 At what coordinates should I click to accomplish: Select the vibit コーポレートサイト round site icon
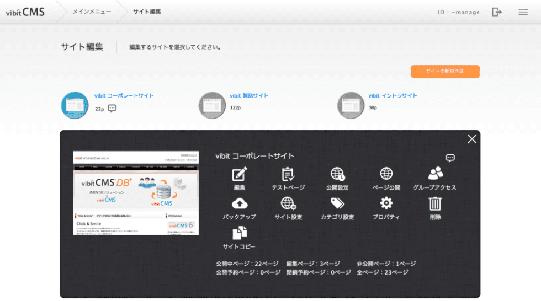[x=75, y=105]
